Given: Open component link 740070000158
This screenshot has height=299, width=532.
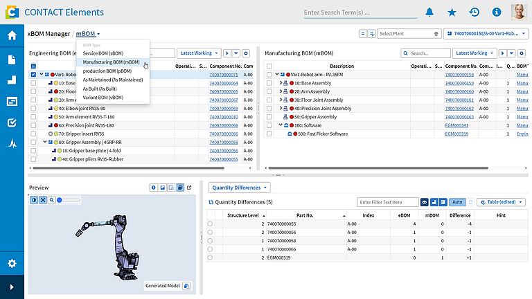Looking at the screenshot, I should tap(459, 75).
